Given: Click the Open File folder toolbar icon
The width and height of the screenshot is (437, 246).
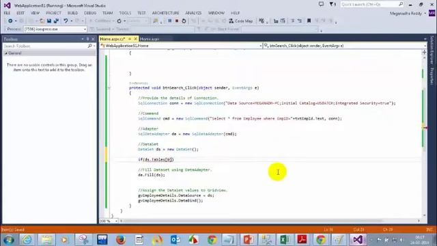Looking at the screenshot, I should [42, 21].
